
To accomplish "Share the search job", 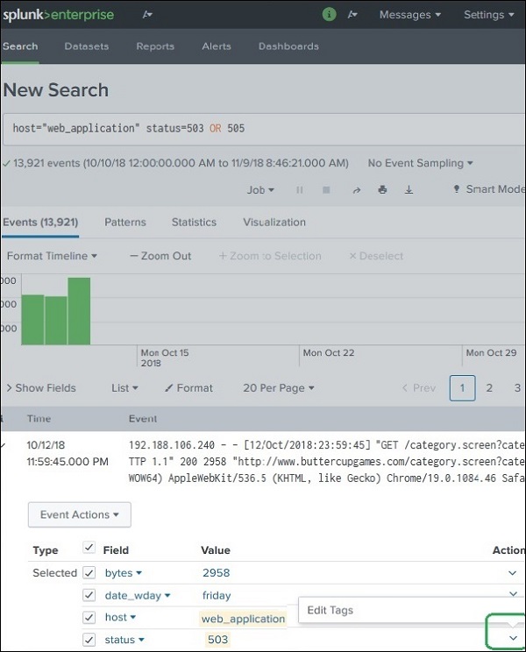I will pyautogui.click(x=356, y=189).
